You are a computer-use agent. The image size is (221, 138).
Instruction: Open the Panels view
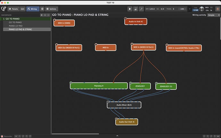click(13, 9)
